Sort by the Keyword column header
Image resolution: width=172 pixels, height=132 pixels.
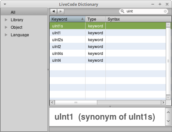coord(68,19)
